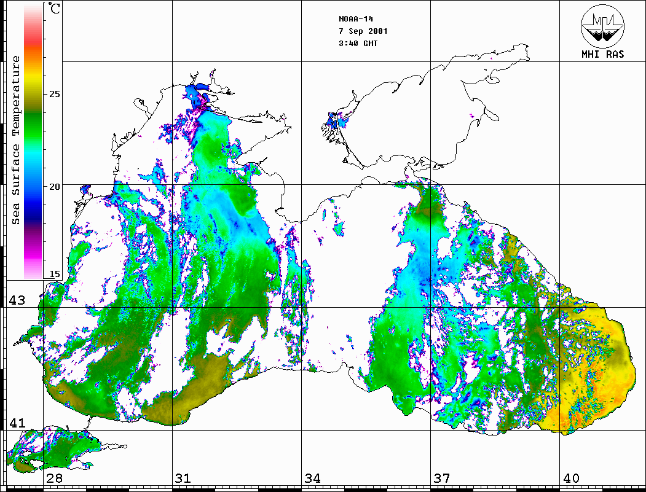Click the "7 Sep 2001" date text
This screenshot has width=646, height=492.
(x=363, y=31)
